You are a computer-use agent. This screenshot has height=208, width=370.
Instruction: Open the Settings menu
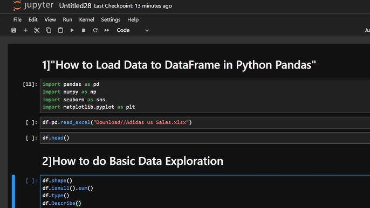pos(111,19)
